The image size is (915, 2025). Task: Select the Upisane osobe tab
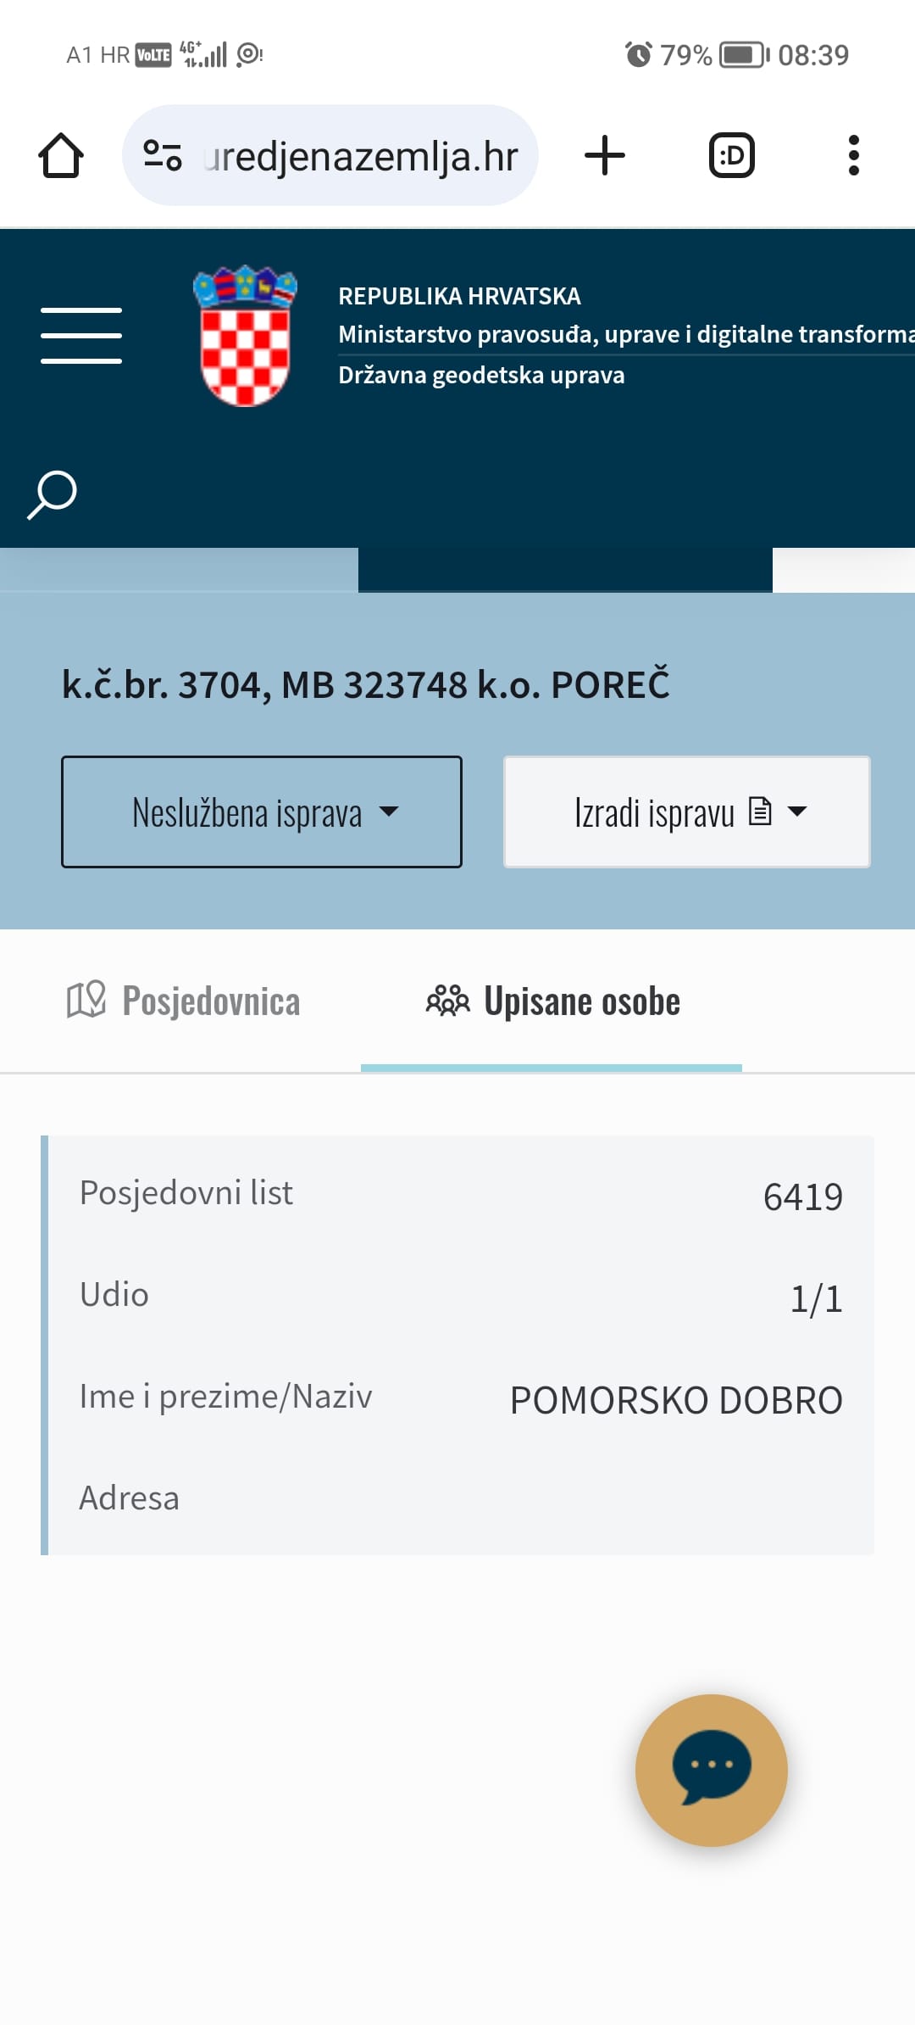pos(552,1001)
